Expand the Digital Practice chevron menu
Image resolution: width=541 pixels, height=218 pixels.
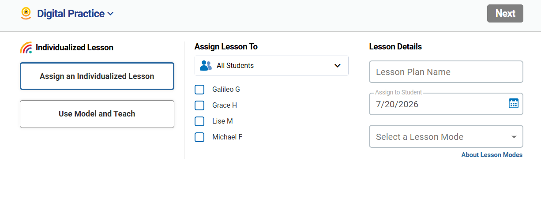[x=110, y=14]
